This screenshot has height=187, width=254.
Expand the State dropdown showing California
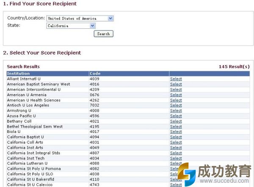pos(71,26)
